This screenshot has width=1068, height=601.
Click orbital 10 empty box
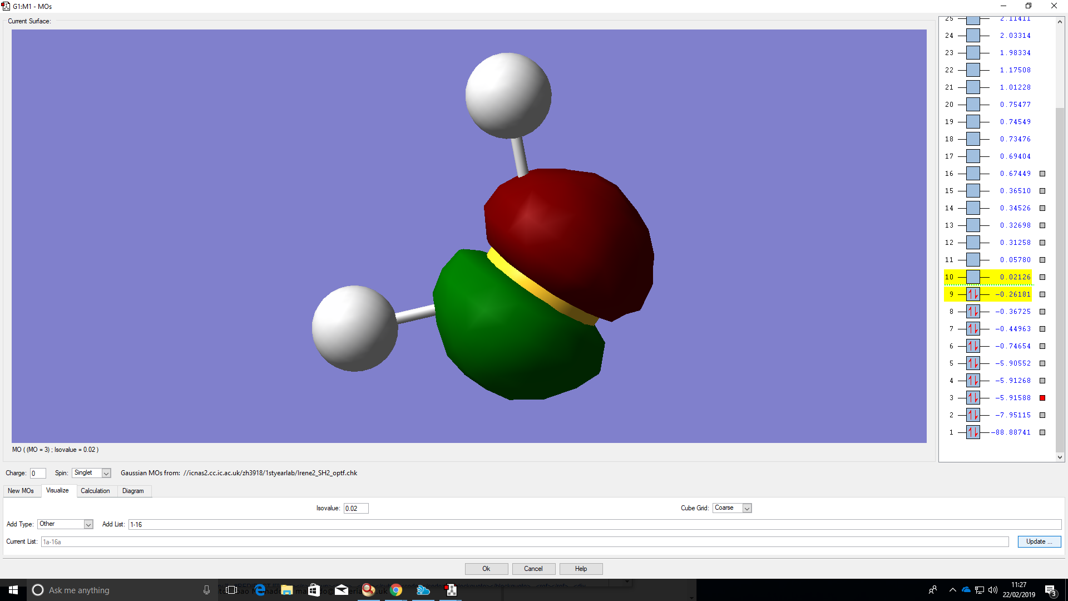pyautogui.click(x=973, y=277)
